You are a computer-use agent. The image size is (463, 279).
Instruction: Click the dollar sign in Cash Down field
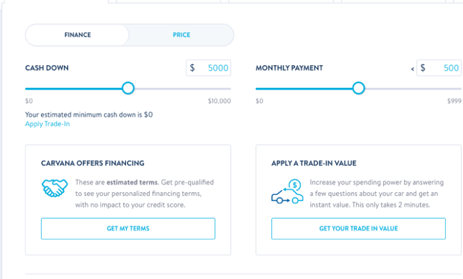[x=192, y=68]
